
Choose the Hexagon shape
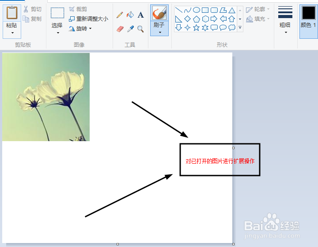(x=205, y=19)
